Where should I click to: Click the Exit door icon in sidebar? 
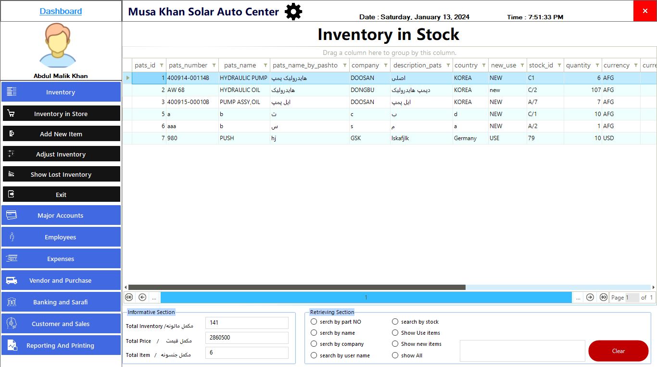(x=11, y=195)
